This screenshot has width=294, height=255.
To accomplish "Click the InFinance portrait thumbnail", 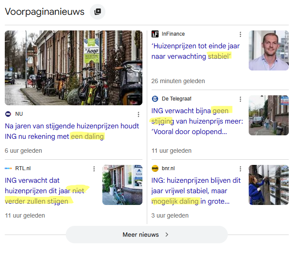I will pyautogui.click(x=268, y=50).
